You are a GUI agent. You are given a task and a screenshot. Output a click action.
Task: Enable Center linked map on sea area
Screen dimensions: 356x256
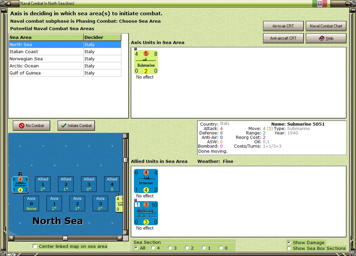(35, 247)
